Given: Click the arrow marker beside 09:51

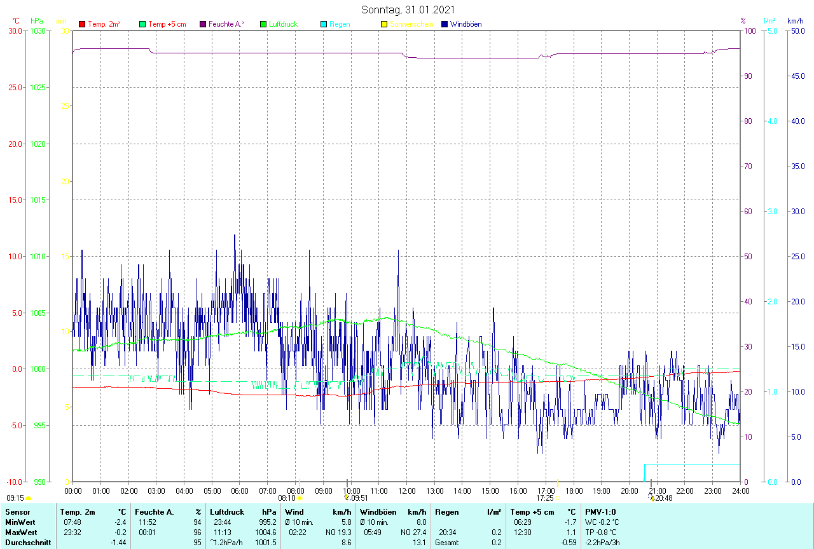Looking at the screenshot, I should pos(347,498).
